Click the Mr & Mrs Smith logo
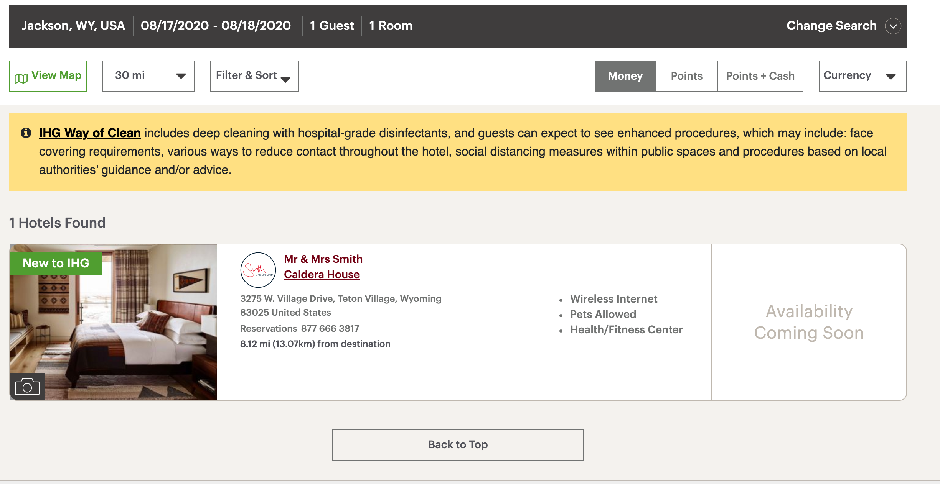940x485 pixels. tap(258, 270)
